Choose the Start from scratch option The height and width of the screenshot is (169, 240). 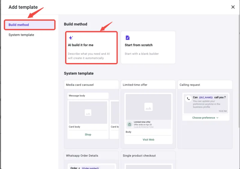pyautogui.click(x=148, y=47)
